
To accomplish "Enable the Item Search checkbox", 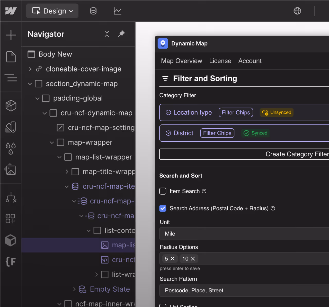I will pos(163,191).
